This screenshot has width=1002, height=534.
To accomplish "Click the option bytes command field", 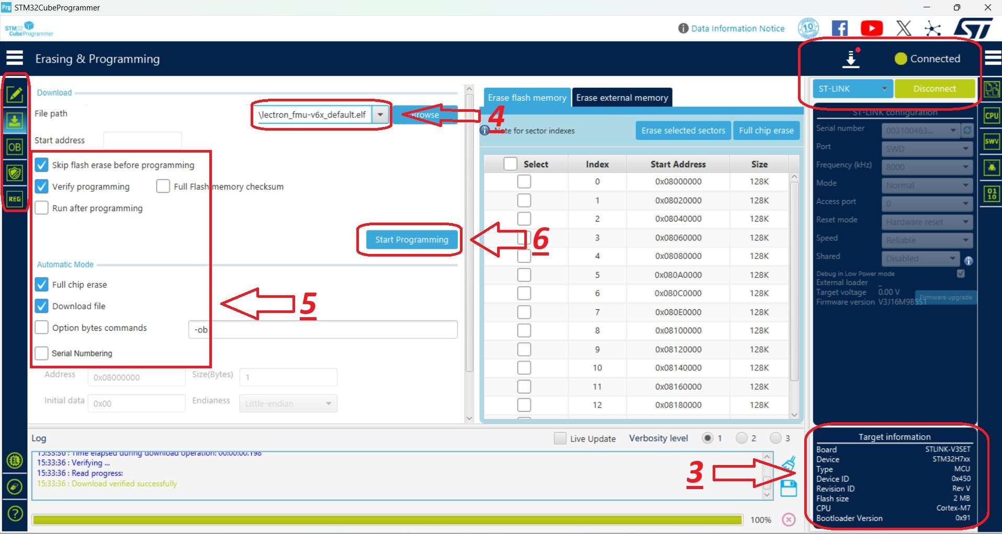I will click(x=323, y=330).
